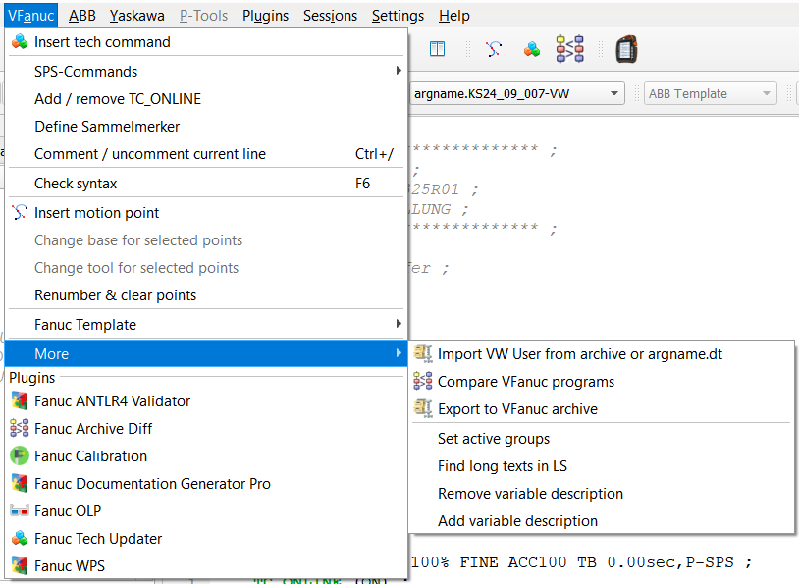Open the Yaskawa menu

pos(136,16)
